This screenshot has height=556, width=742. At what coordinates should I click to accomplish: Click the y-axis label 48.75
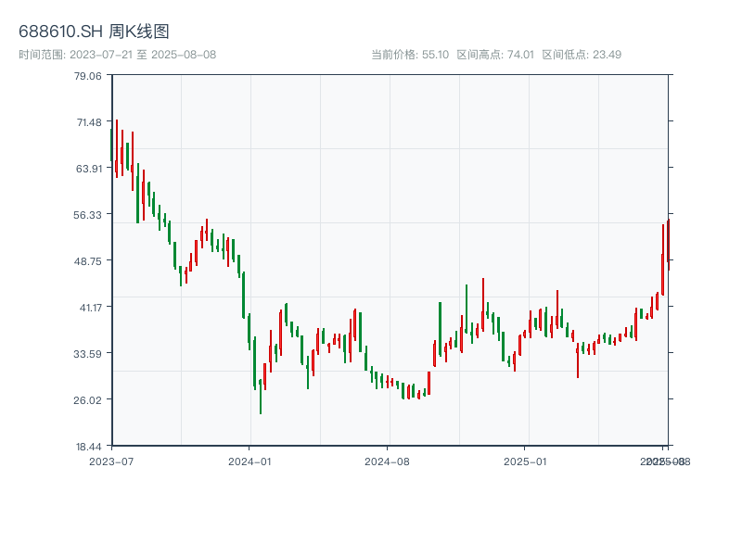tap(88, 261)
